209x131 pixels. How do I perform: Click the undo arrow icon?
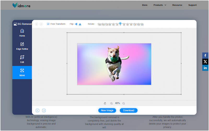(x=37, y=24)
